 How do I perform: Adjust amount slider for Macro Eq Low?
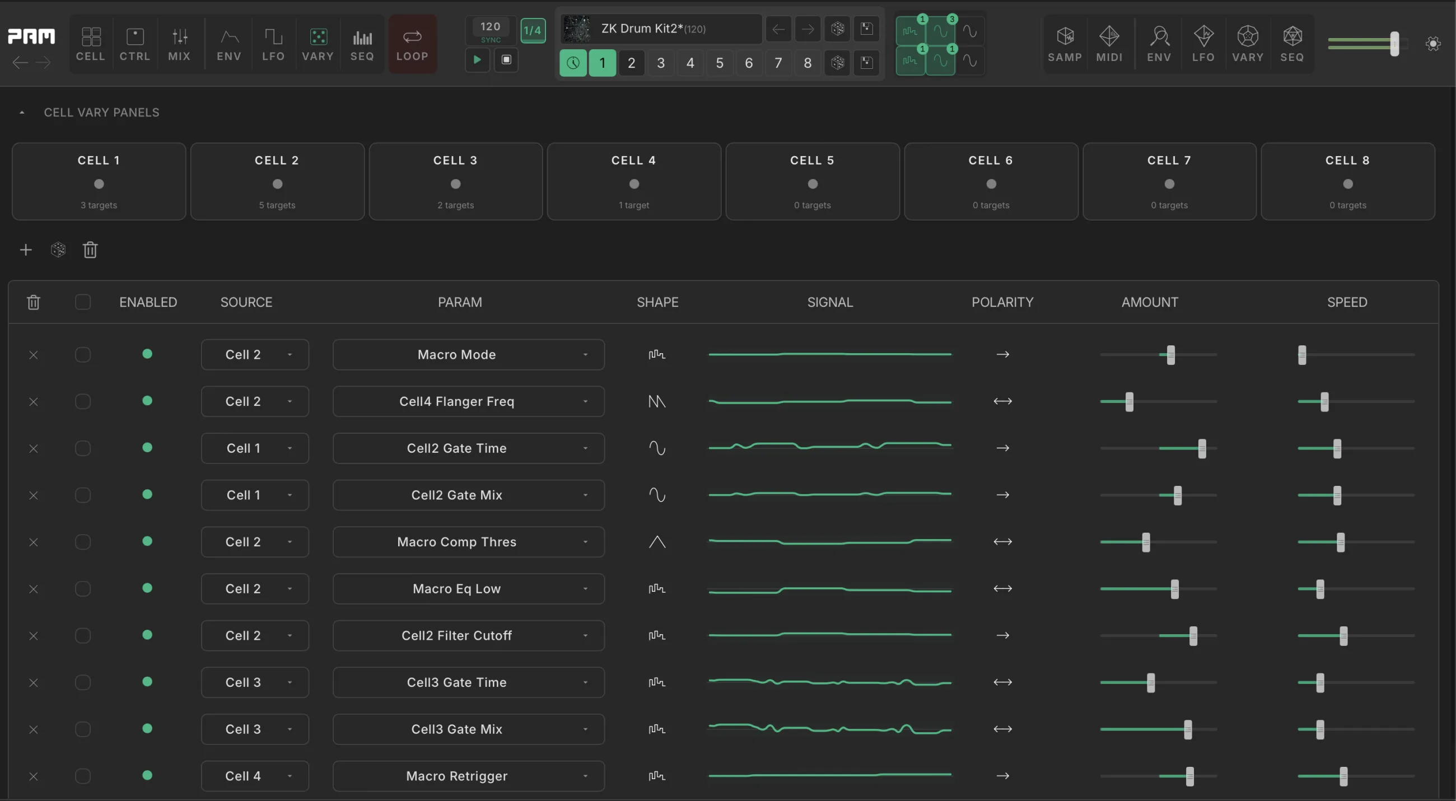(1158, 589)
